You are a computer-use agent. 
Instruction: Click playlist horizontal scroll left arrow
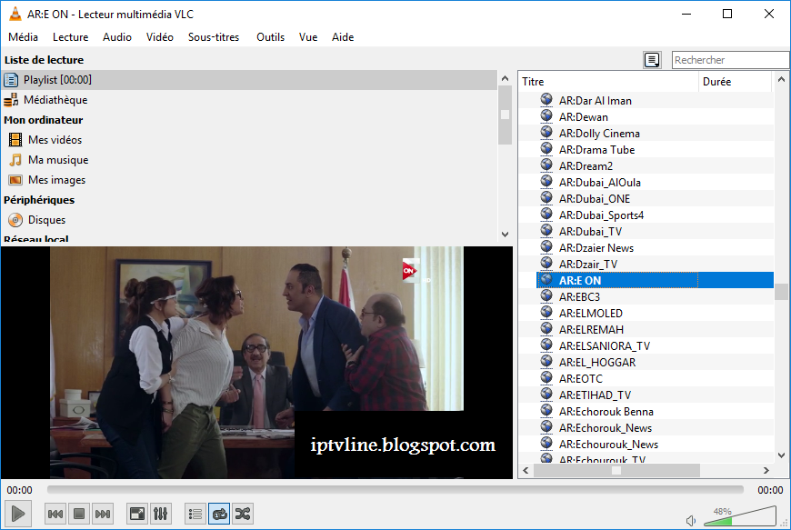526,471
